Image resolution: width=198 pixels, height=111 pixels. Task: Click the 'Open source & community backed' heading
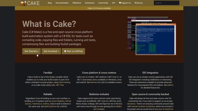pos(150,94)
